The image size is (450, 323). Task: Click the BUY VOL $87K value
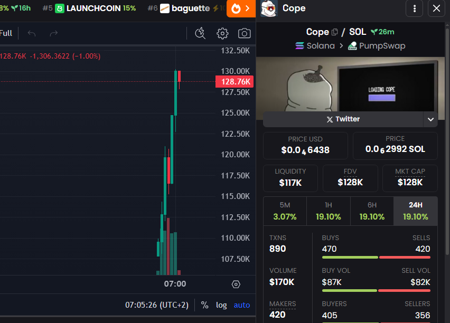(332, 282)
